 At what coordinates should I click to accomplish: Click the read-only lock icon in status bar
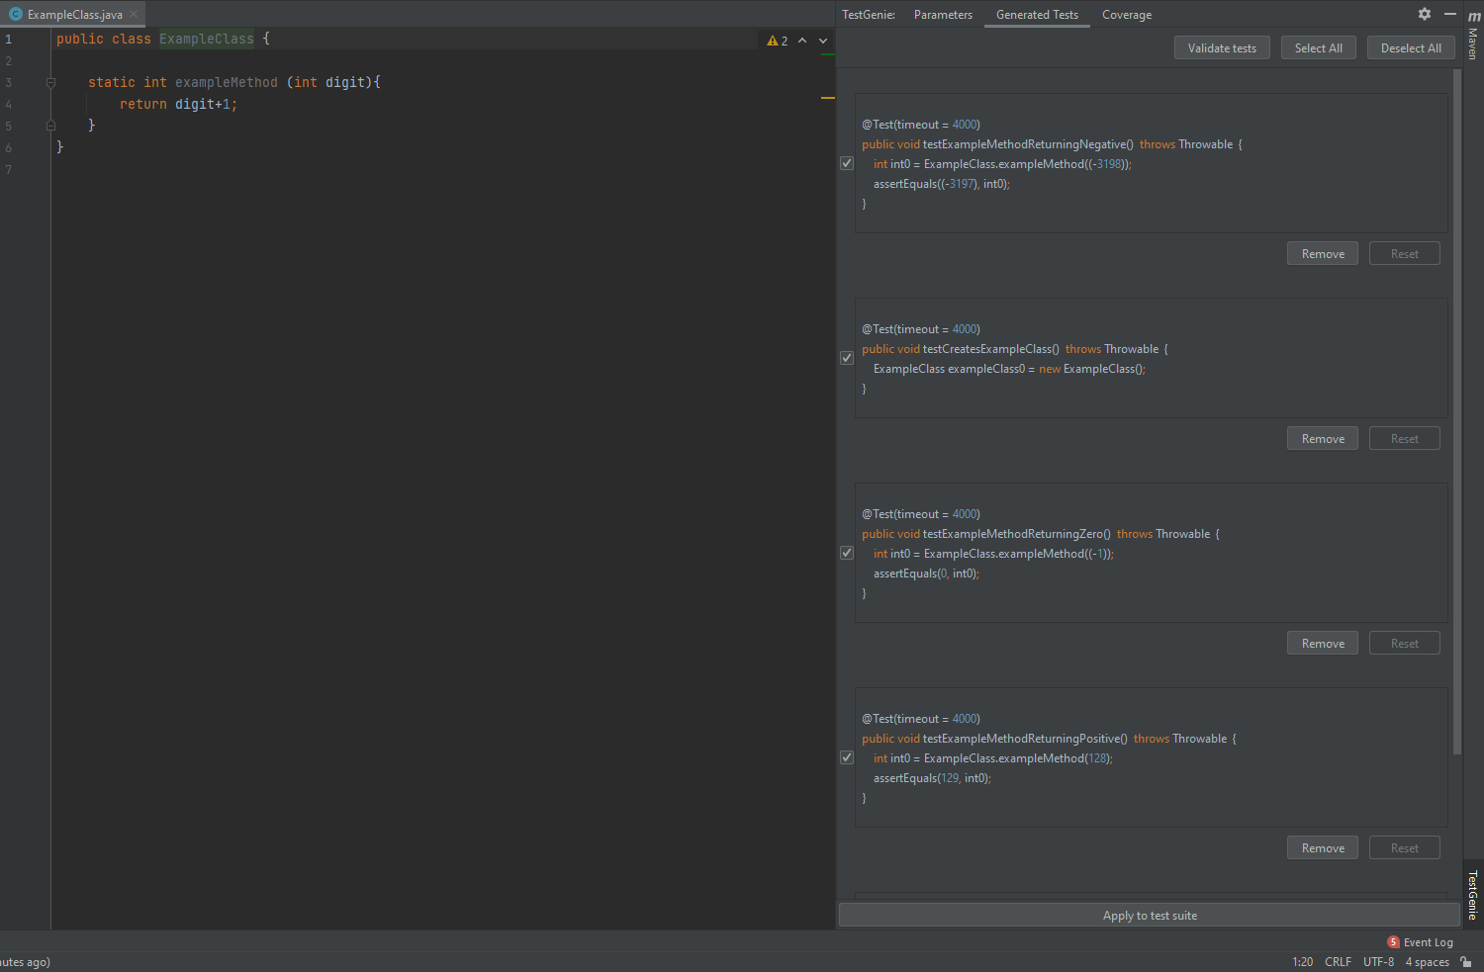(x=1466, y=962)
